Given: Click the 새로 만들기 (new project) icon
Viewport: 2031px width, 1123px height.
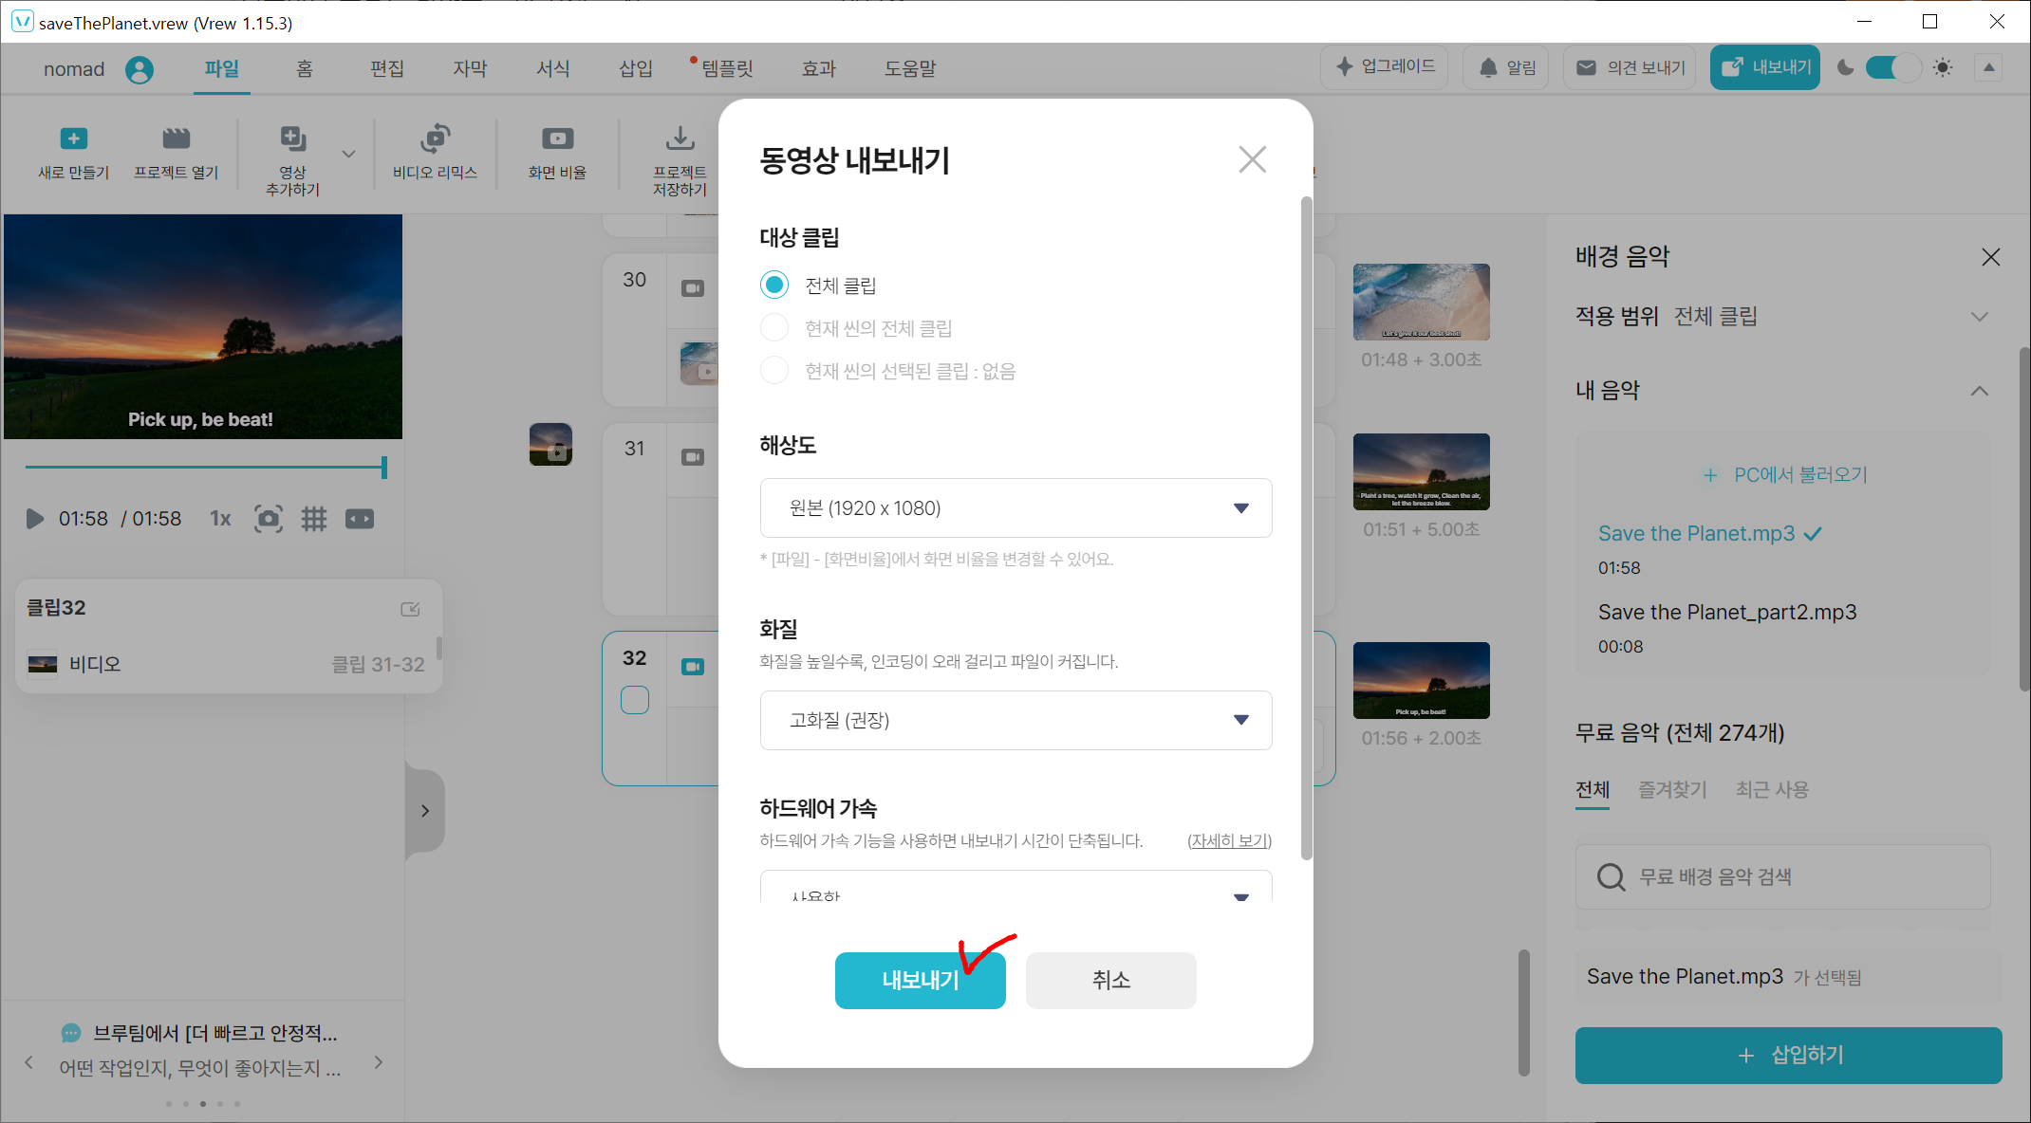Looking at the screenshot, I should click(x=73, y=139).
